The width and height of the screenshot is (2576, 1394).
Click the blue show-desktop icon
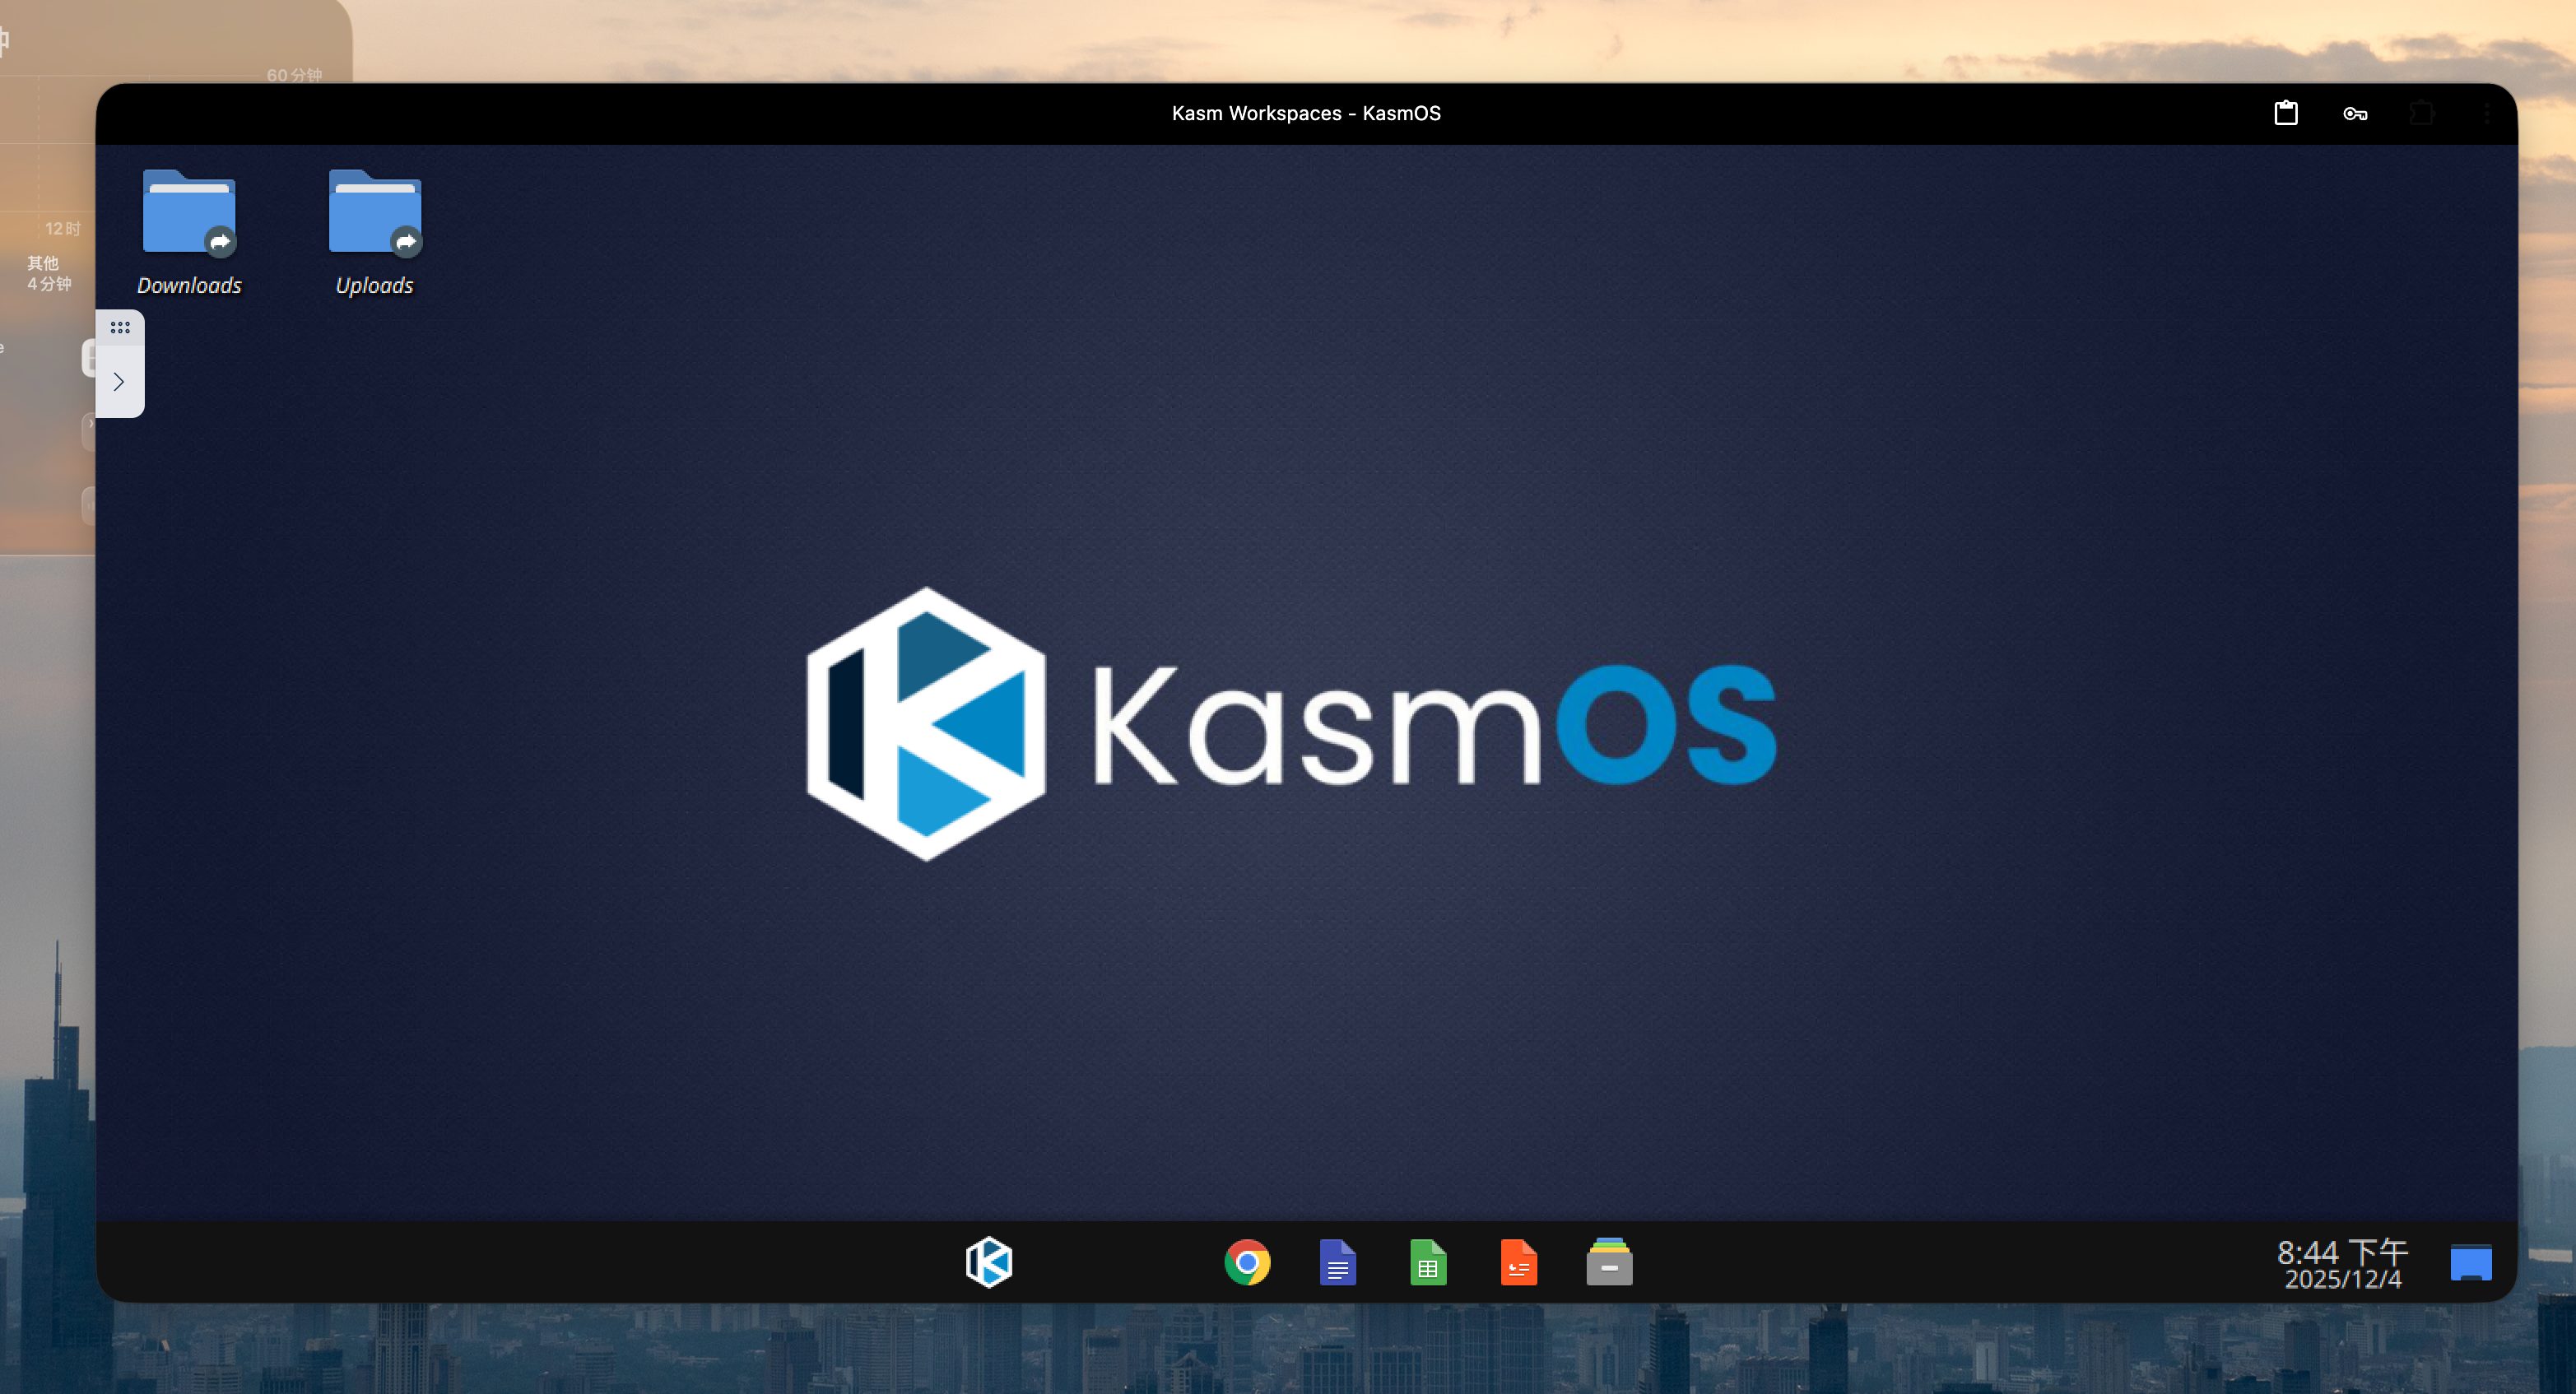(2470, 1263)
